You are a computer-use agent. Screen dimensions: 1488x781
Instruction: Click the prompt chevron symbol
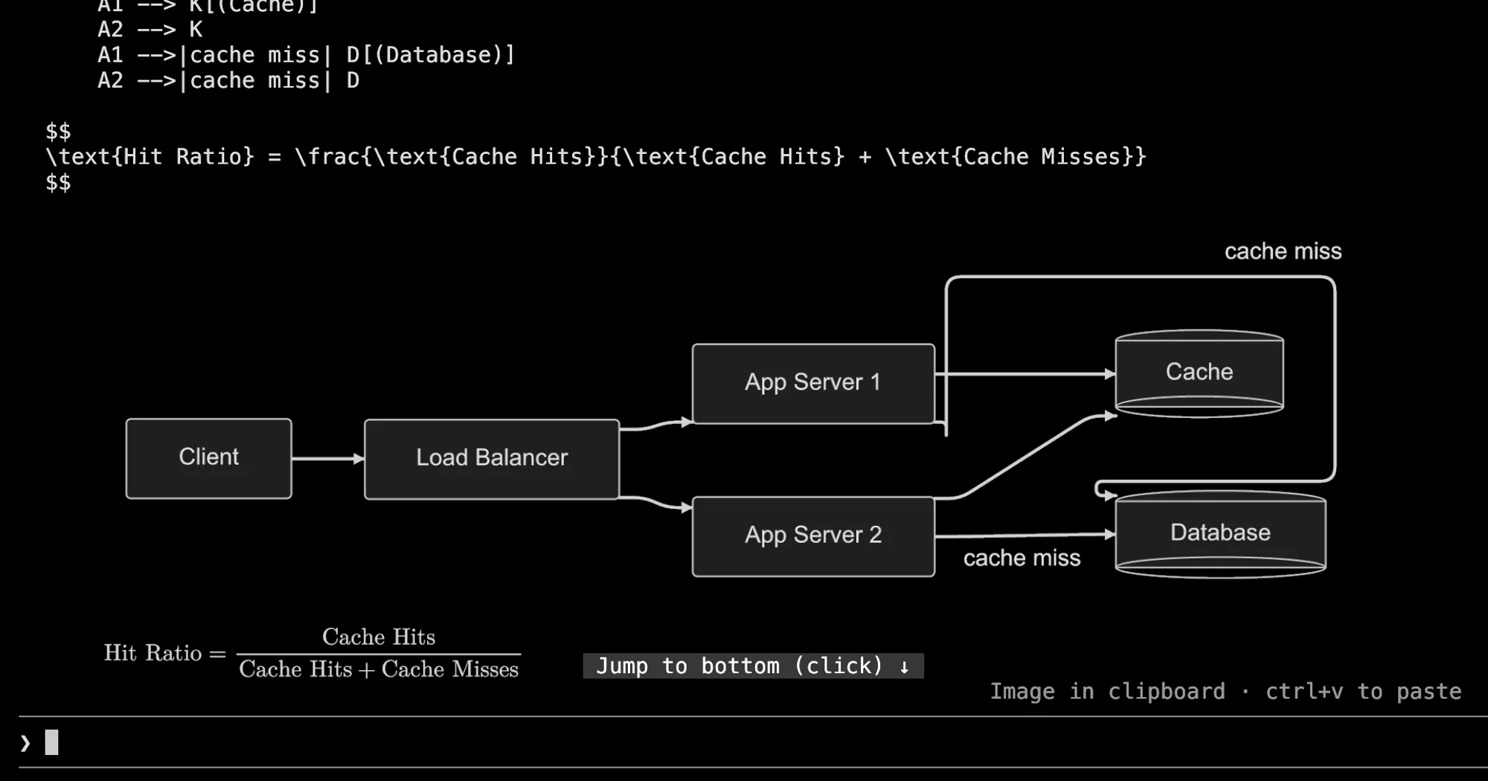25,742
